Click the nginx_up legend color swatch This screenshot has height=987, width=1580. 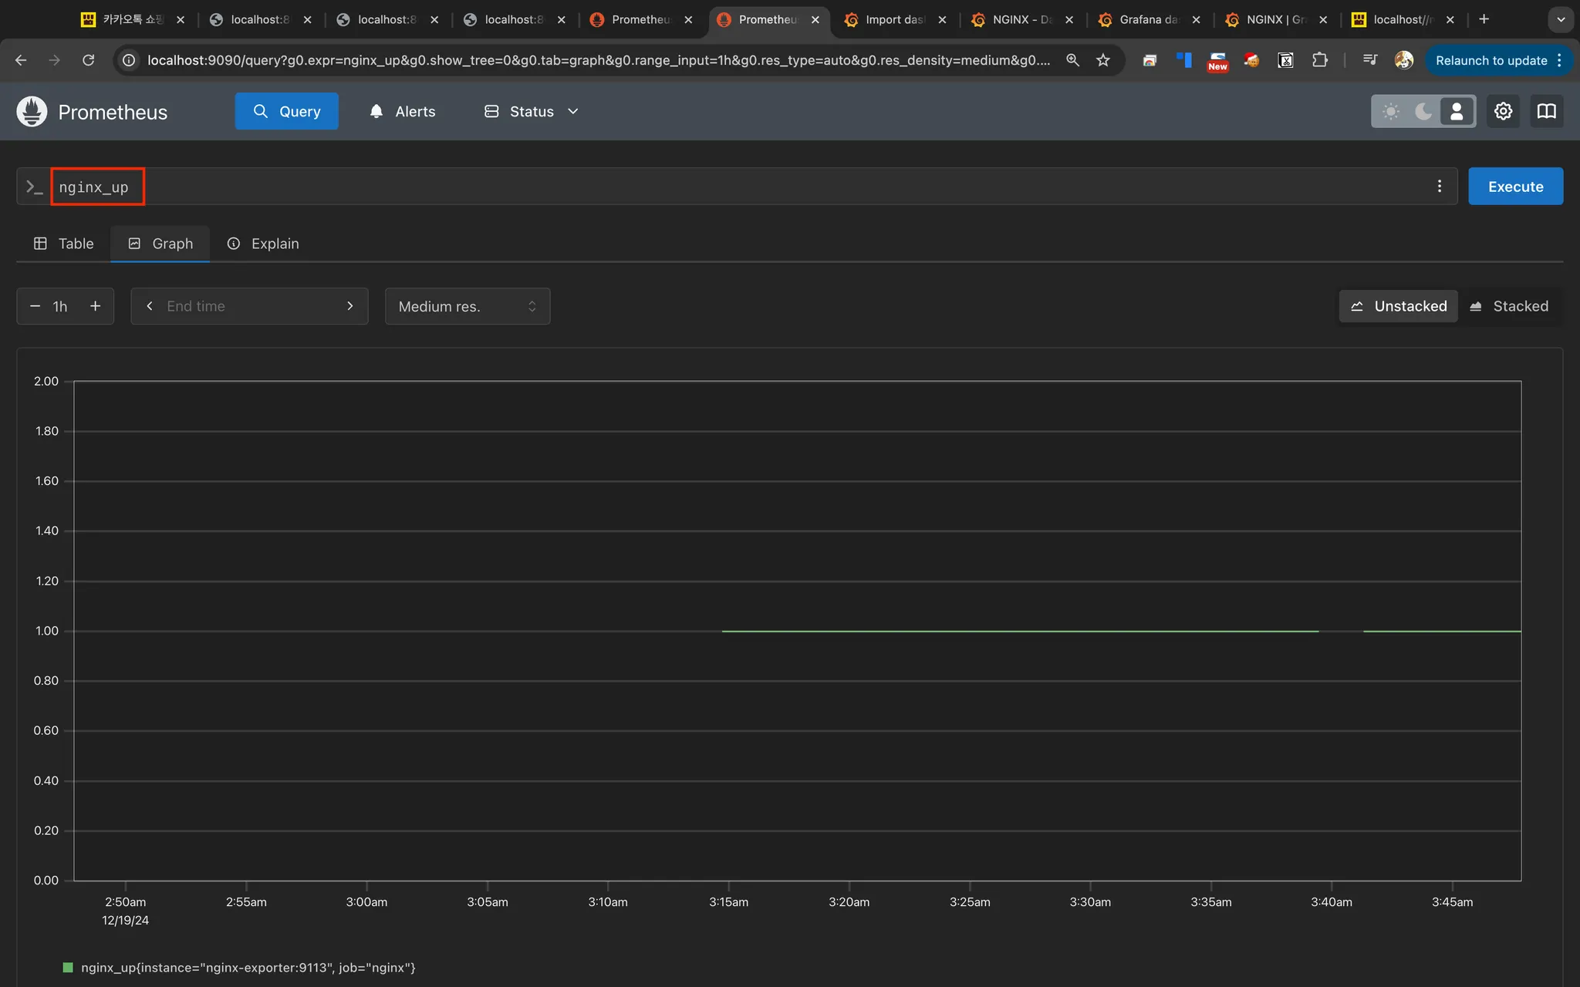click(x=68, y=967)
